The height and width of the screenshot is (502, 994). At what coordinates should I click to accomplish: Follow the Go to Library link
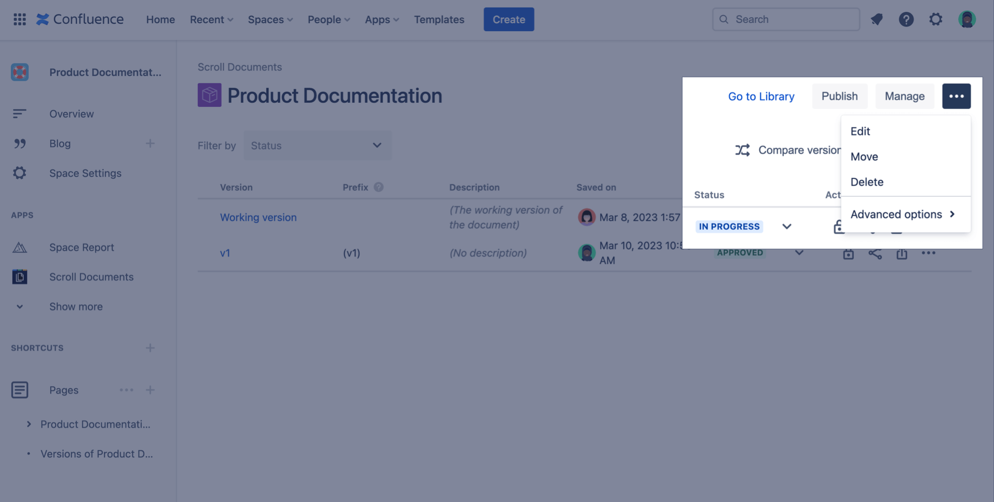coord(761,97)
